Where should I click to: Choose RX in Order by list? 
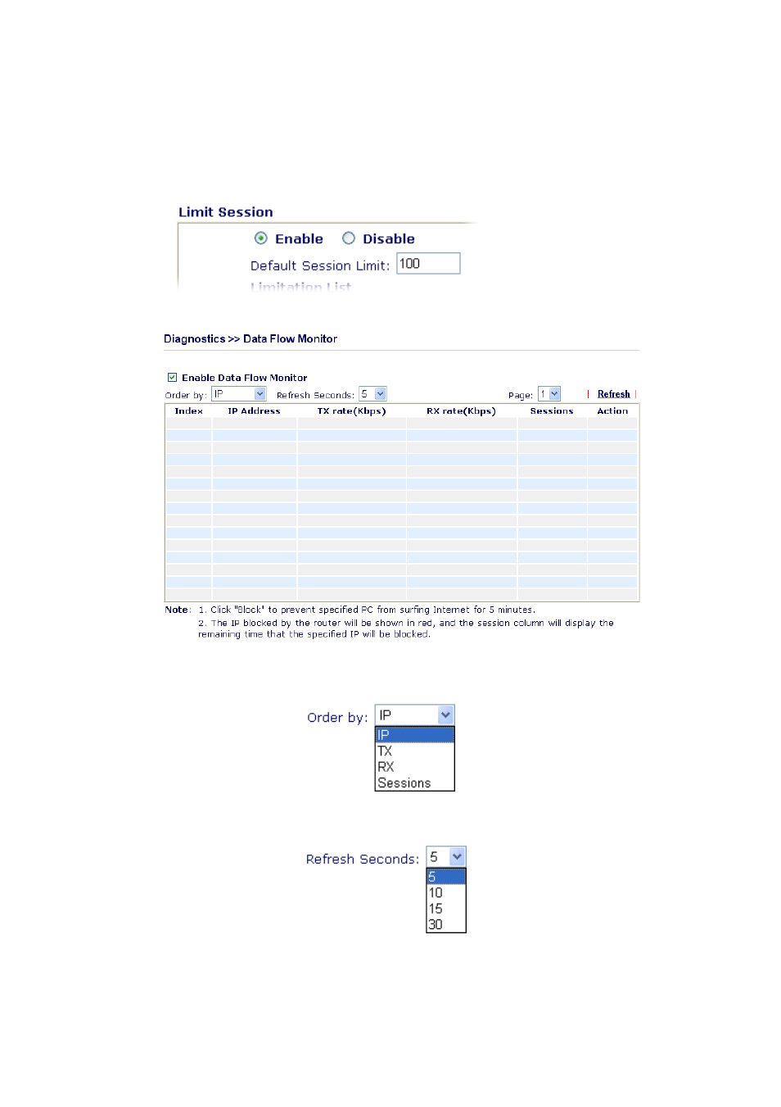coord(414,767)
